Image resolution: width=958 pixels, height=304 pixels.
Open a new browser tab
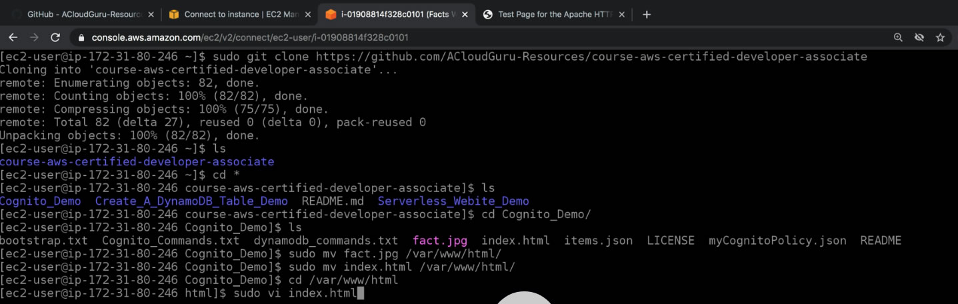646,15
